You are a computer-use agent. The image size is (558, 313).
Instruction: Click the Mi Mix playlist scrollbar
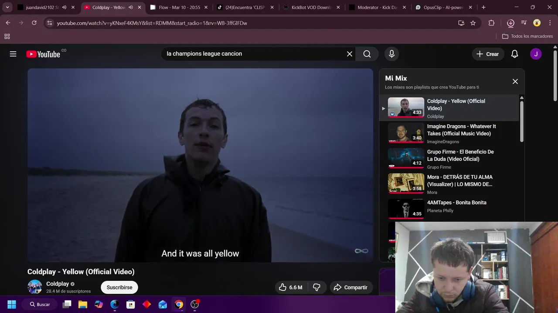click(x=521, y=121)
